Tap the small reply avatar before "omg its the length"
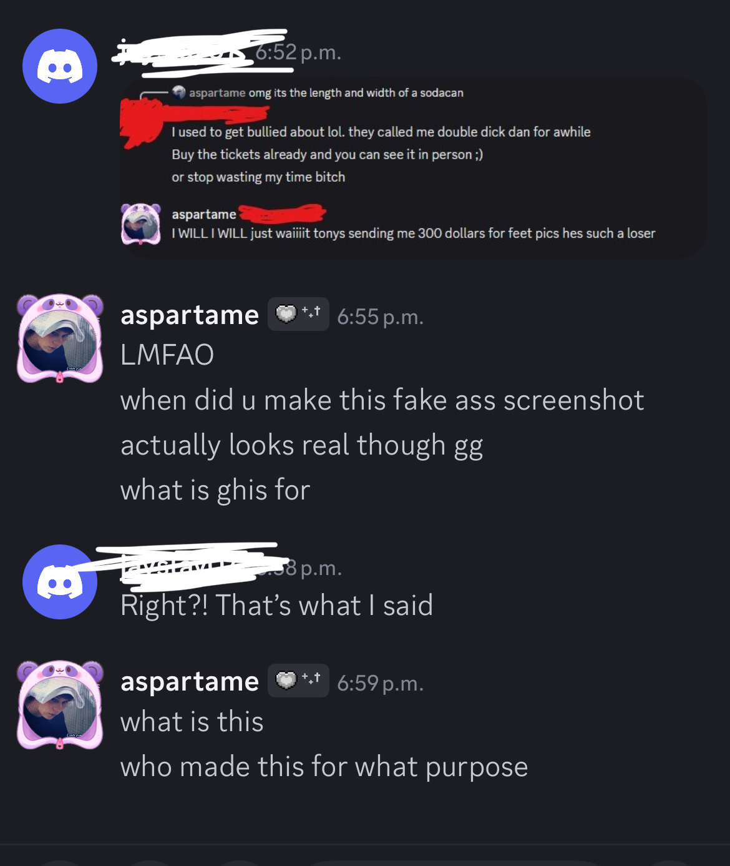 point(179,92)
